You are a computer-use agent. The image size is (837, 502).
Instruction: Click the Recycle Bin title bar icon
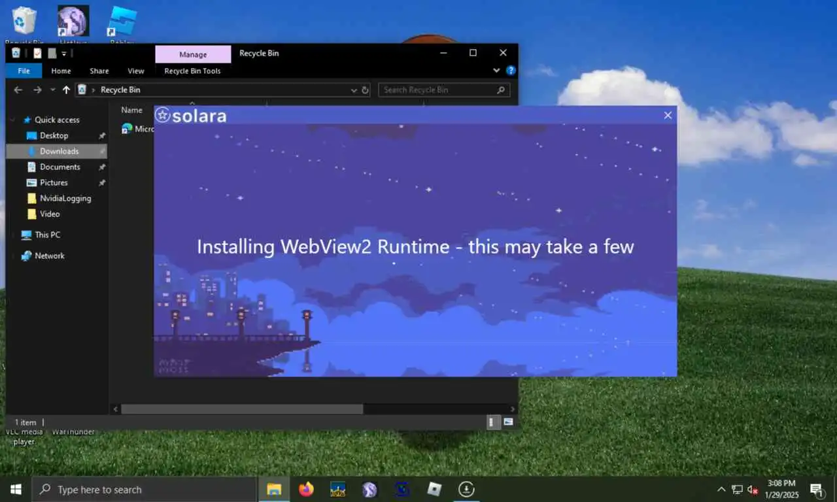[x=16, y=54]
